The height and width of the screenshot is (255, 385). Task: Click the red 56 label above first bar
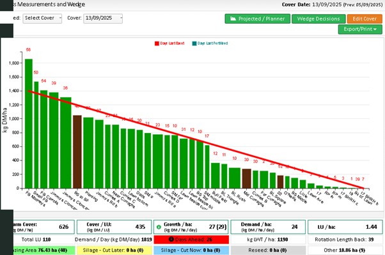pos(28,50)
